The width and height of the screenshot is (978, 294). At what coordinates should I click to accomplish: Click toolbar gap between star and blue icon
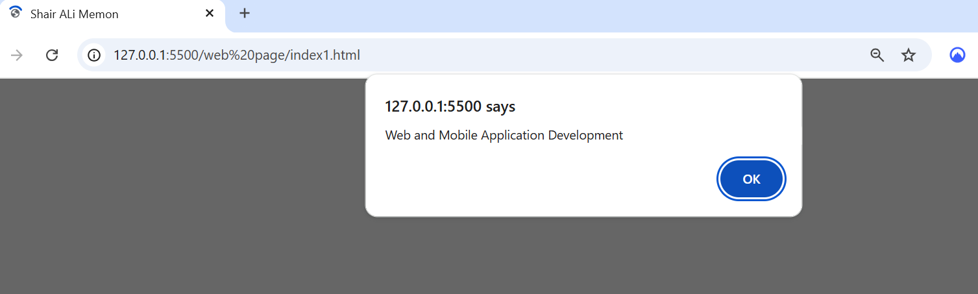938,55
